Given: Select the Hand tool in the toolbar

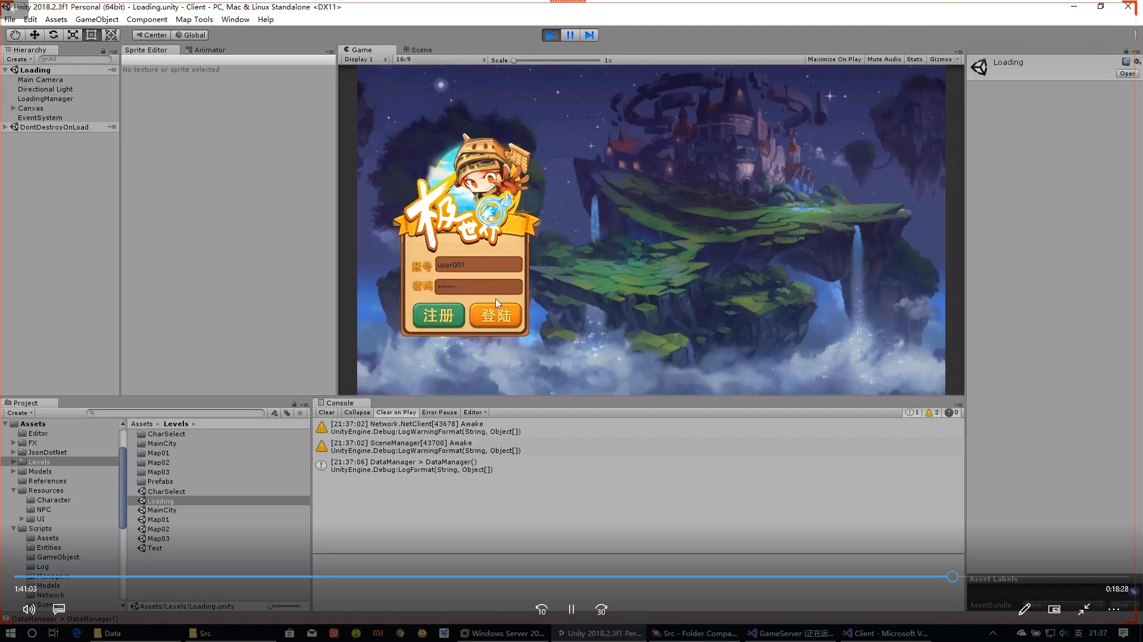Looking at the screenshot, I should pos(15,34).
